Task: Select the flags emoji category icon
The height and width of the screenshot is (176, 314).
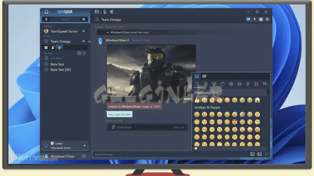Action: (265, 84)
